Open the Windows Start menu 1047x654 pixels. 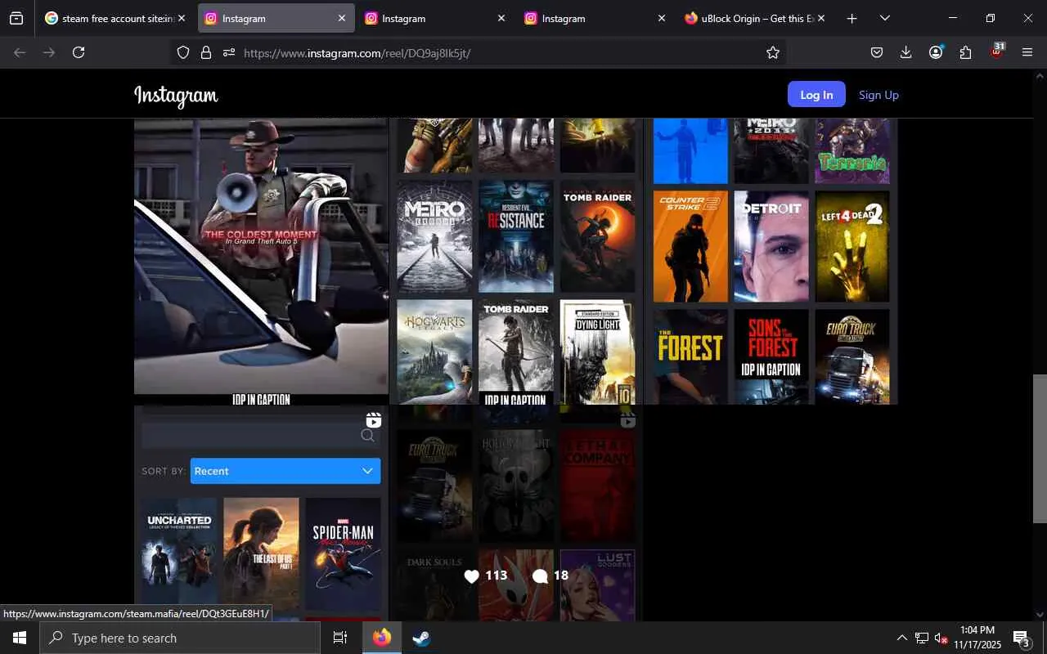click(x=20, y=638)
